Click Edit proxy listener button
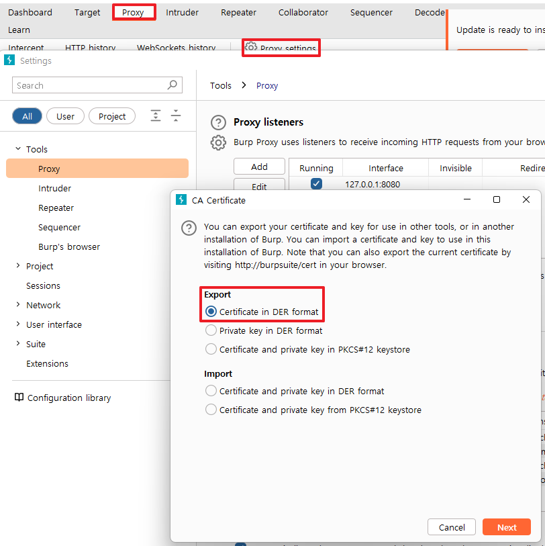Screen dimensions: 545x546 pyautogui.click(x=259, y=185)
